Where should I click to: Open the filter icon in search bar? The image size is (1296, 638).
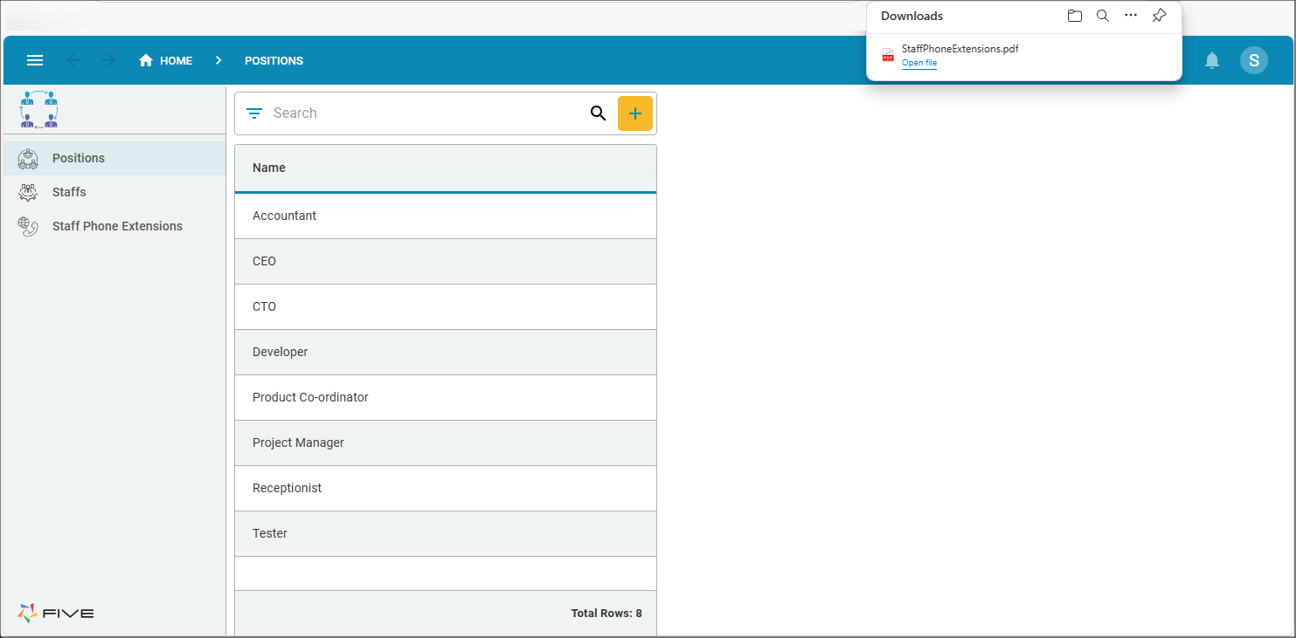[x=254, y=113]
